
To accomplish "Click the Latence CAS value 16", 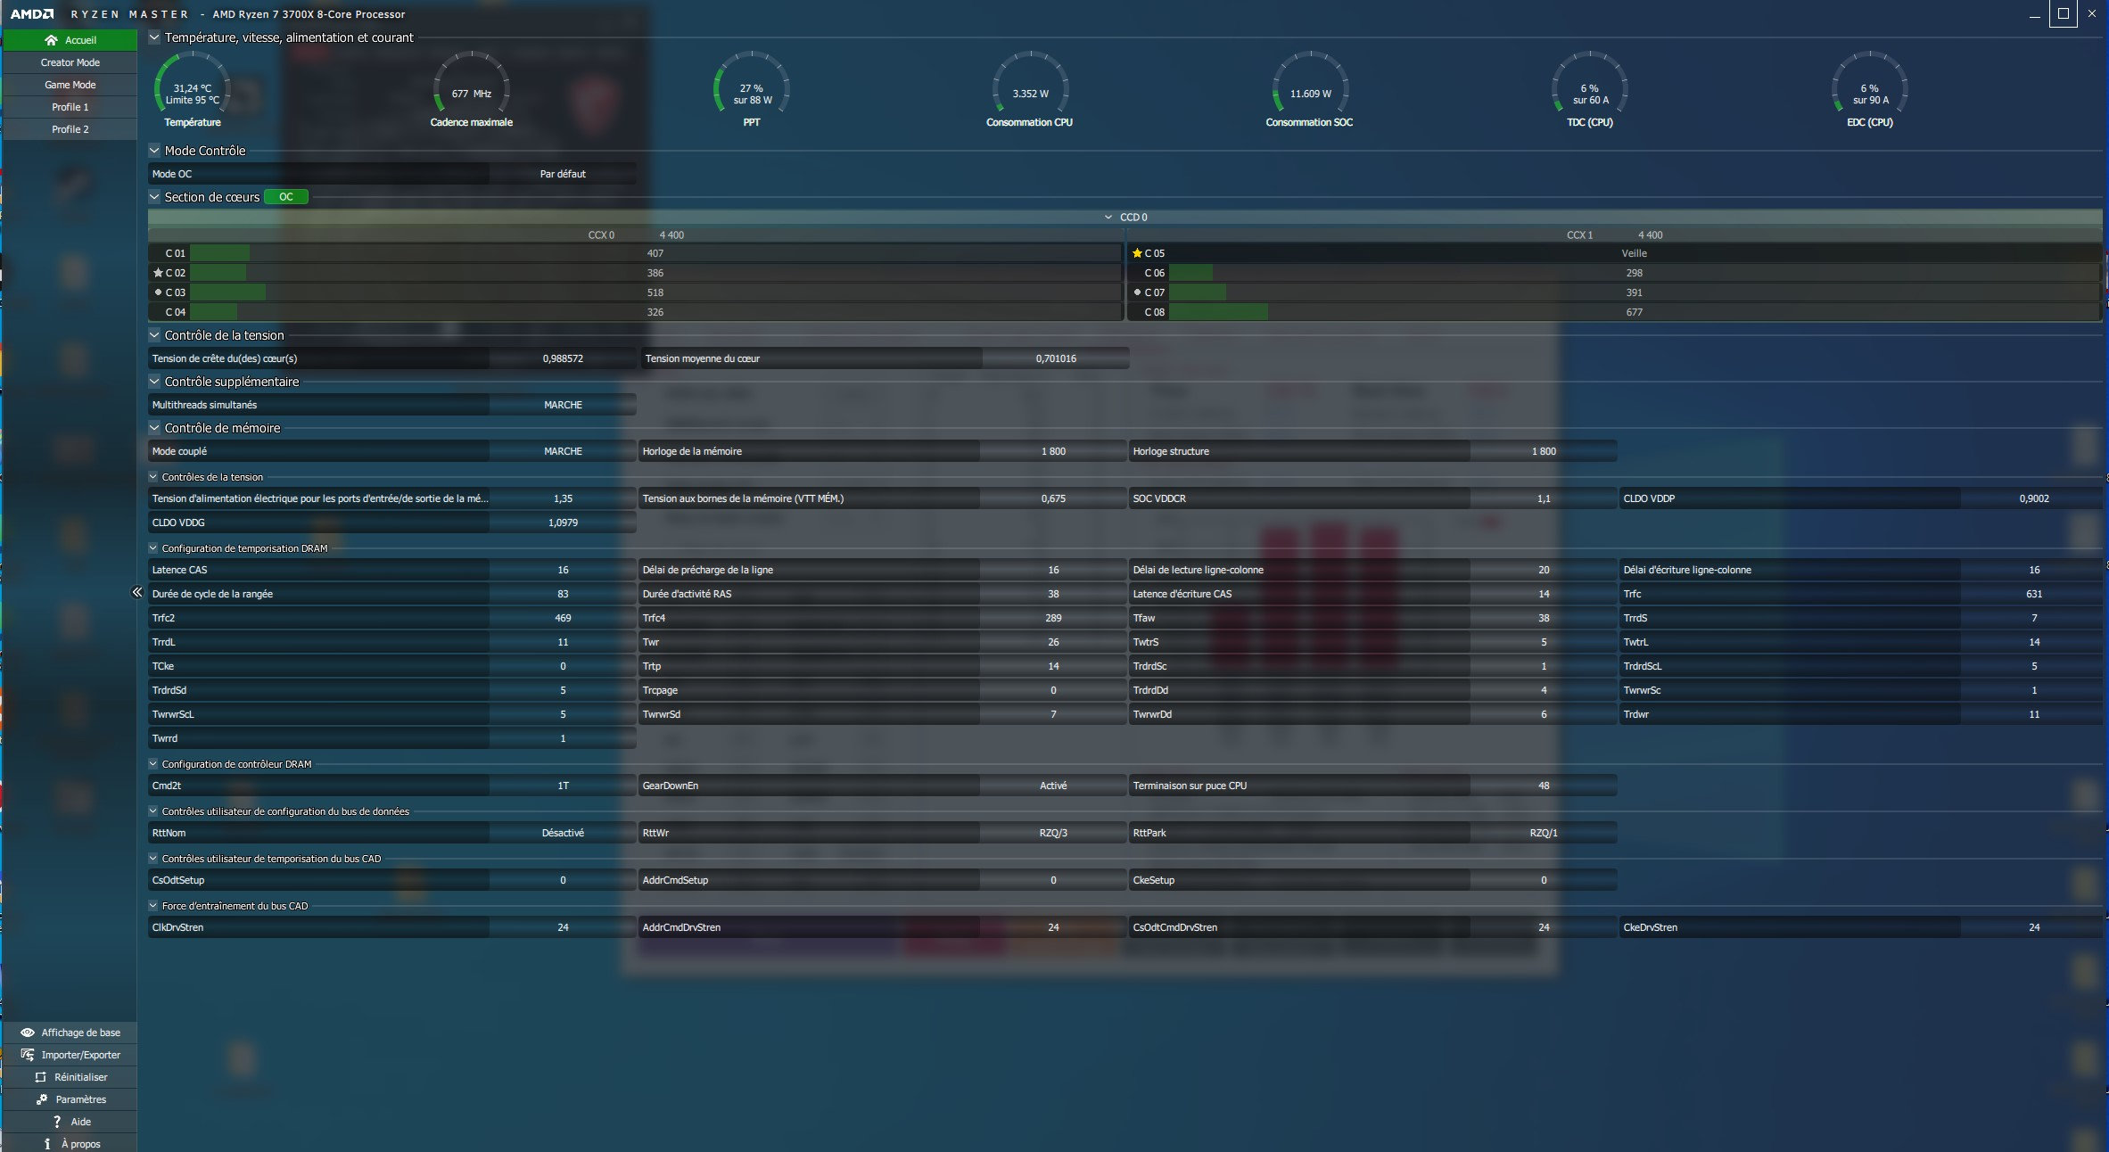I will 563,570.
